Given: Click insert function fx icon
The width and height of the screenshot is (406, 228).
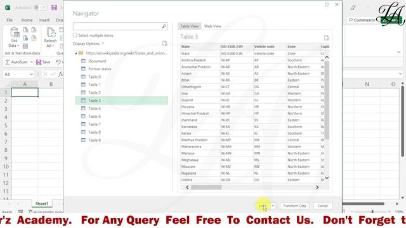Looking at the screenshot, I should pyautogui.click(x=61, y=74).
